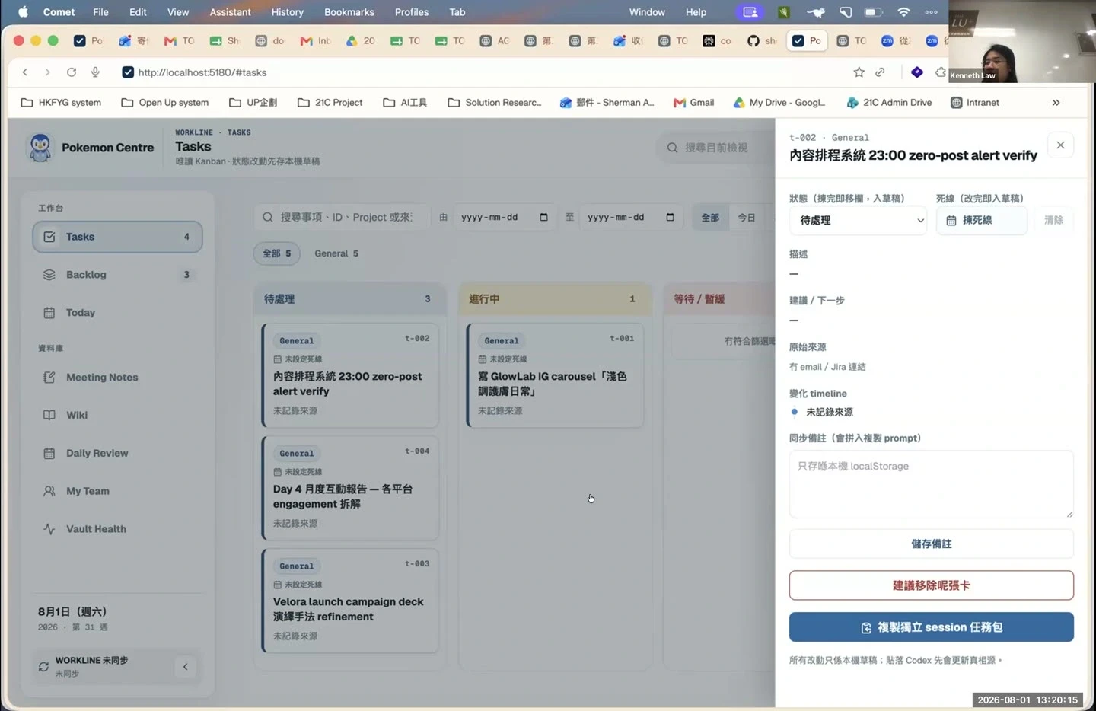Open the Gmail bookmark
The width and height of the screenshot is (1096, 711).
[694, 103]
